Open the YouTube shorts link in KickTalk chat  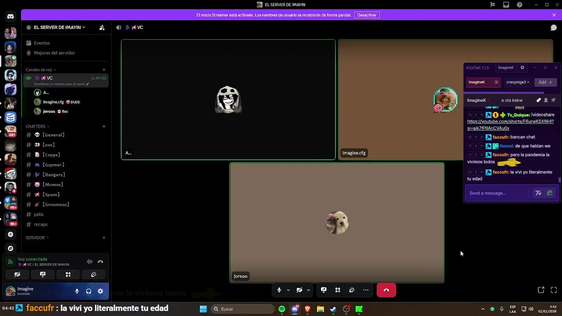coord(510,125)
